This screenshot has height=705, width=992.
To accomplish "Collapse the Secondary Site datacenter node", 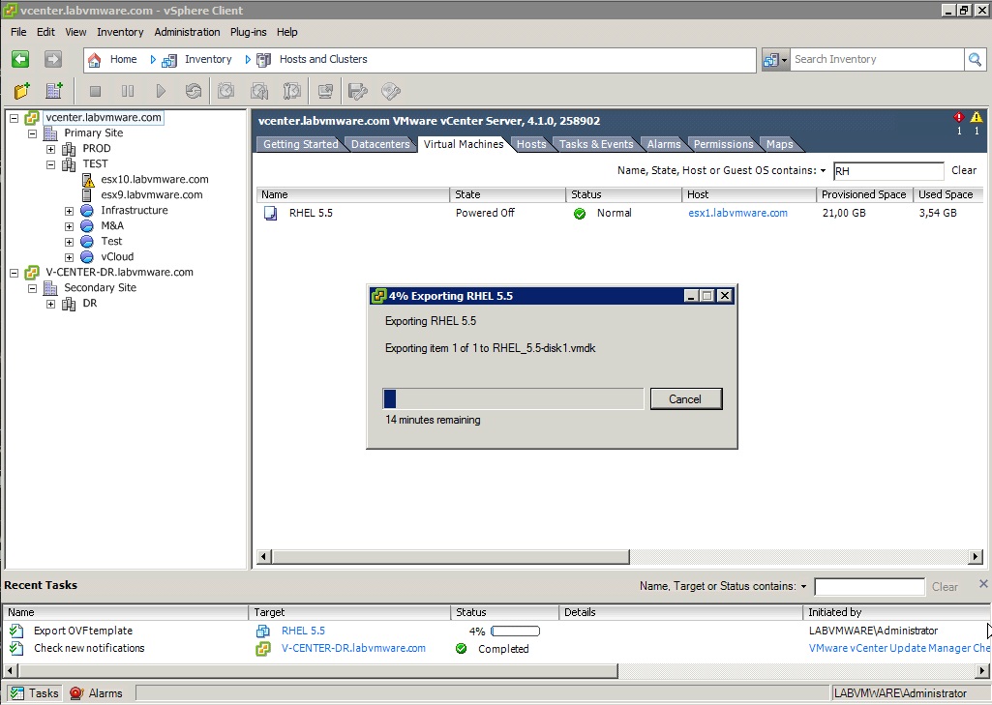I will pyautogui.click(x=32, y=288).
